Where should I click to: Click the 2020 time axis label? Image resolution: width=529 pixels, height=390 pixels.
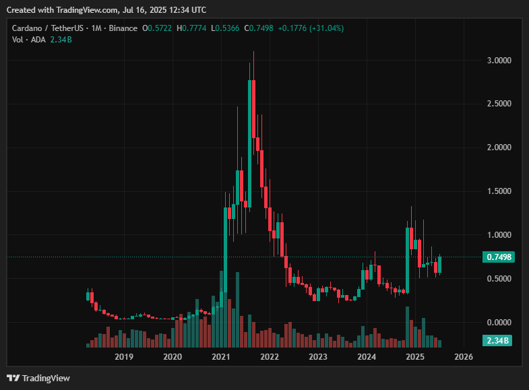(173, 356)
